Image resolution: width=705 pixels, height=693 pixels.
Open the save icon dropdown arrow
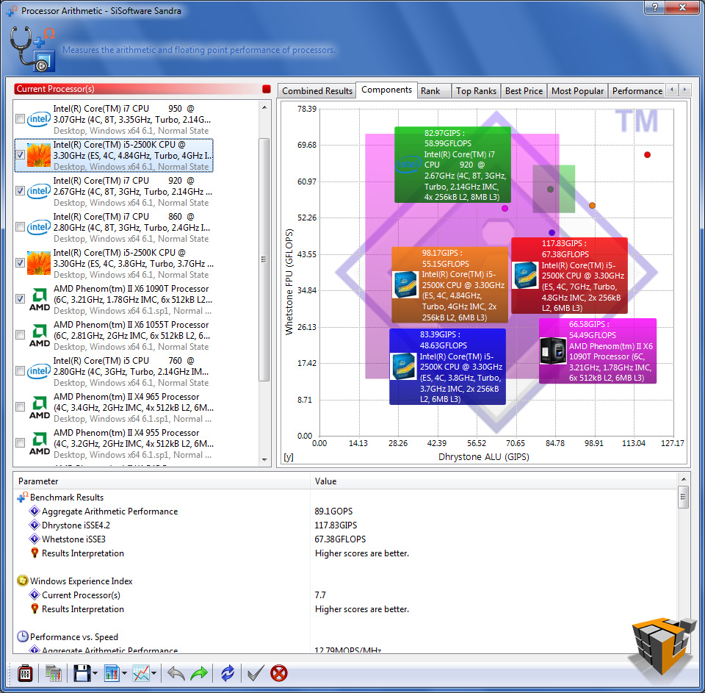tap(95, 674)
